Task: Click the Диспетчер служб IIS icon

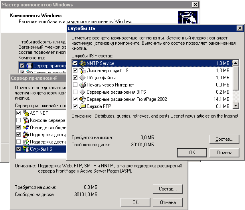Action: click(83, 71)
